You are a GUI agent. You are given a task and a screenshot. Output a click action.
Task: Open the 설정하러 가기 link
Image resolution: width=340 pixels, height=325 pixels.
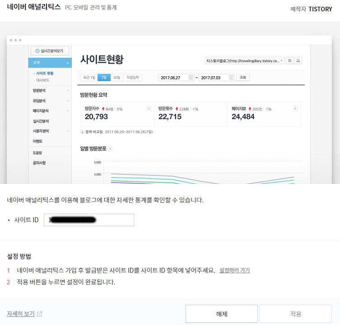(234, 270)
